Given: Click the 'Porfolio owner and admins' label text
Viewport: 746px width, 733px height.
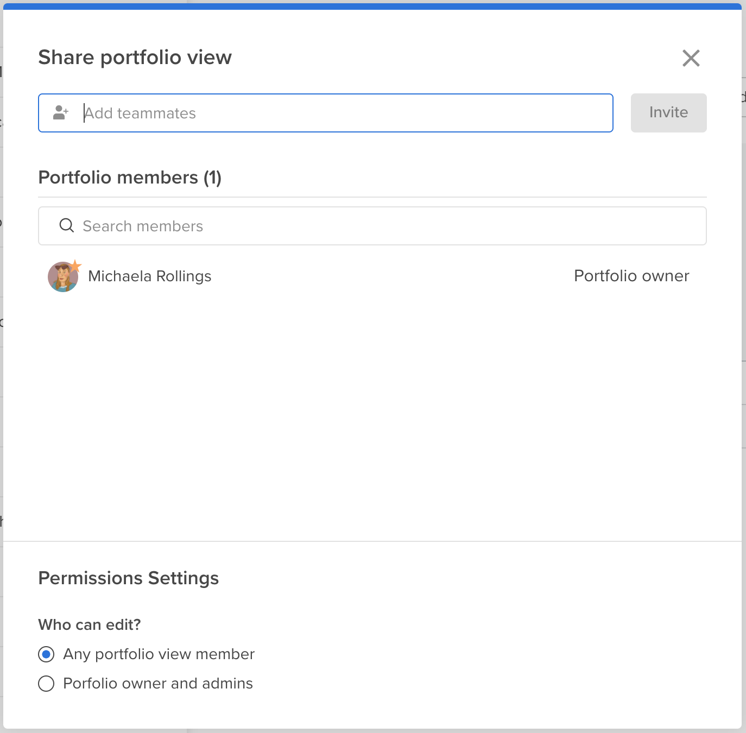Looking at the screenshot, I should coord(158,684).
